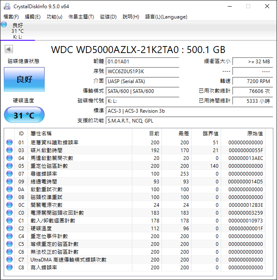277x280 pixels.
Task: Click the status orb for attribute 05
Action: (x=9, y=166)
